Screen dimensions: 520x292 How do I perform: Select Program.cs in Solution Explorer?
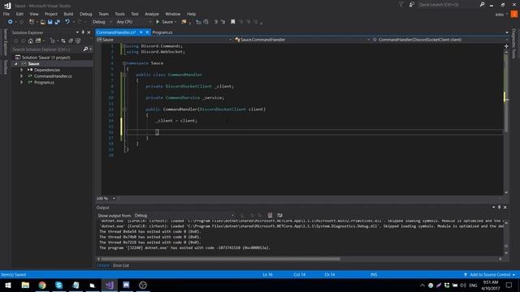coord(44,83)
